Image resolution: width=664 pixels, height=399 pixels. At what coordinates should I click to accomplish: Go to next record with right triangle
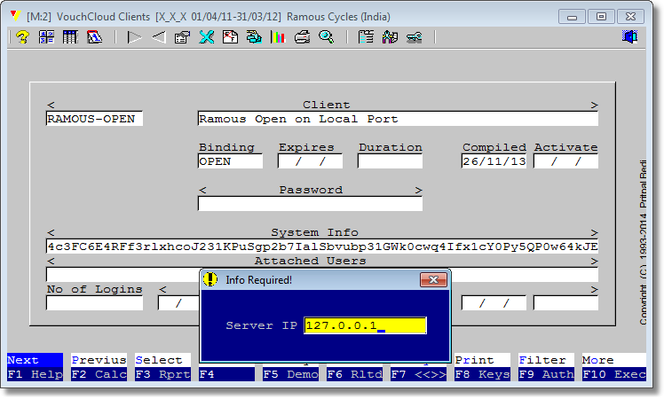(x=134, y=37)
